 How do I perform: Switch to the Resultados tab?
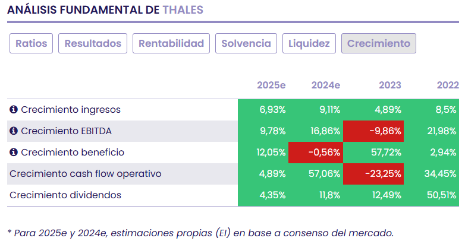click(93, 43)
